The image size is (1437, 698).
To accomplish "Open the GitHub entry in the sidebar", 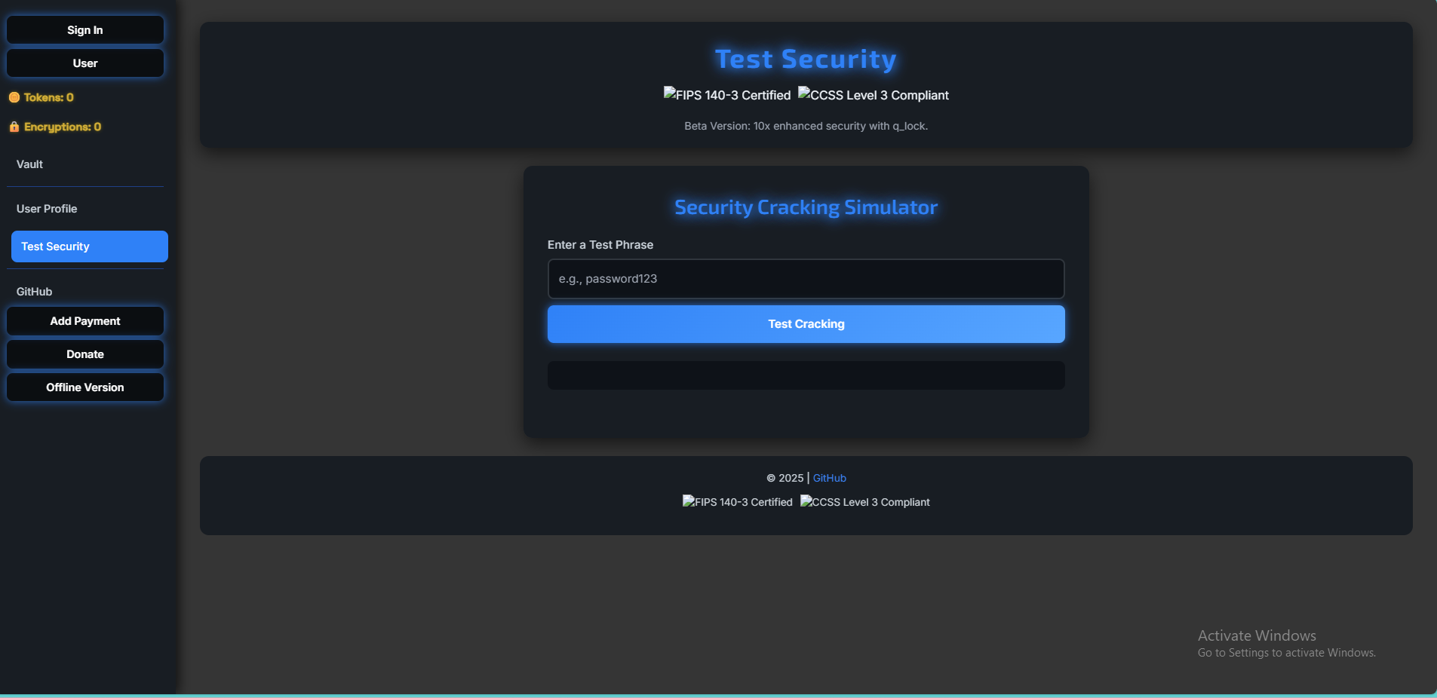I will [35, 292].
